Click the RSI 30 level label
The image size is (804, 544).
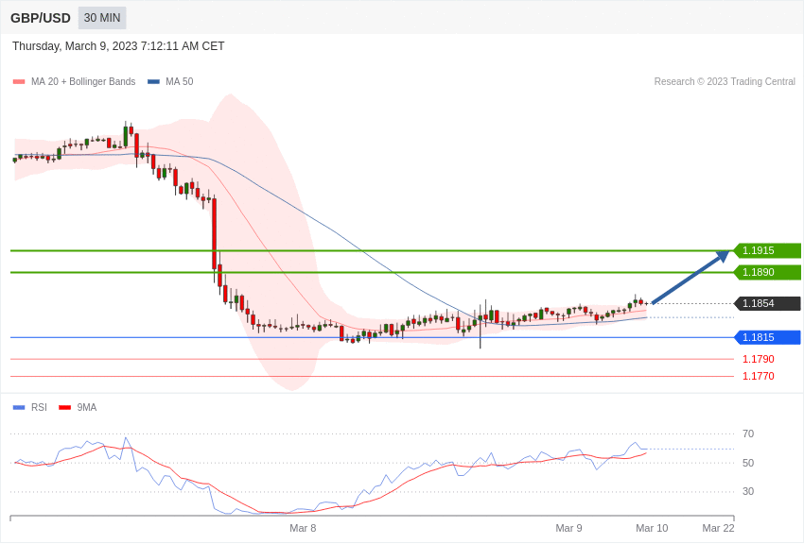pos(748,492)
